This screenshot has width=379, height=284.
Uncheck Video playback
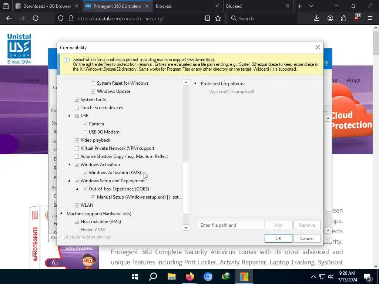77,140
